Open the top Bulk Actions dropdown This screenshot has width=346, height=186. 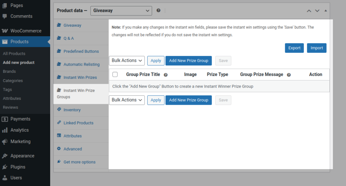click(x=127, y=60)
